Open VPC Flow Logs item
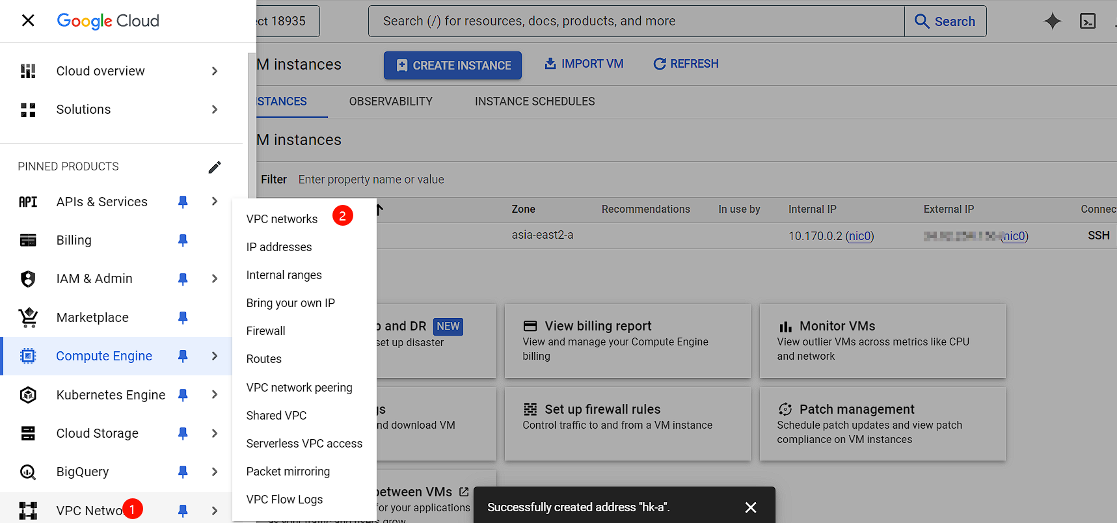The height and width of the screenshot is (523, 1117). (x=284, y=500)
